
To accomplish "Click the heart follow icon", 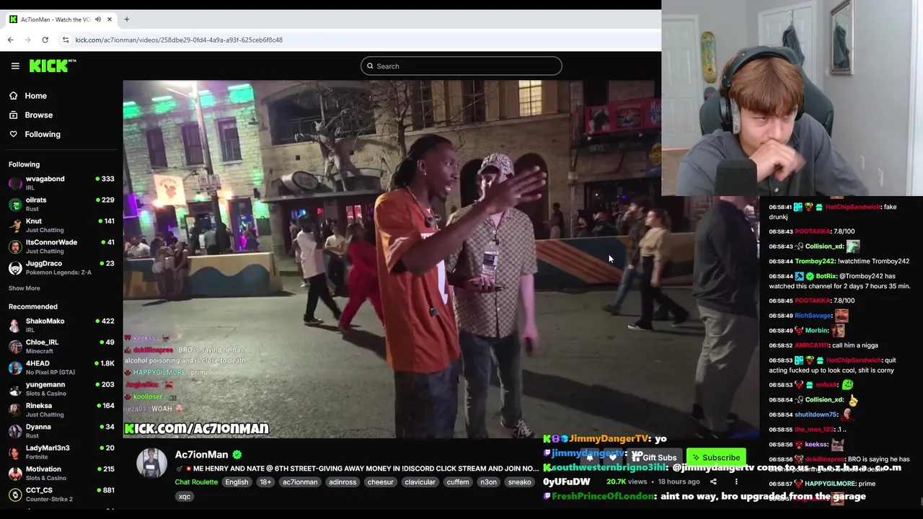I will 613,458.
